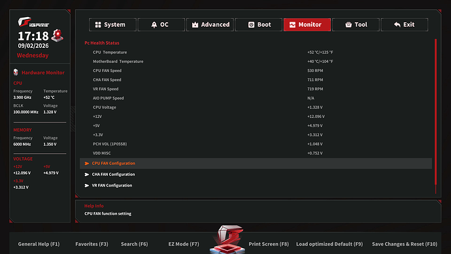Click the 3.900 GHz CPU frequency
The image size is (451, 254).
point(22,98)
